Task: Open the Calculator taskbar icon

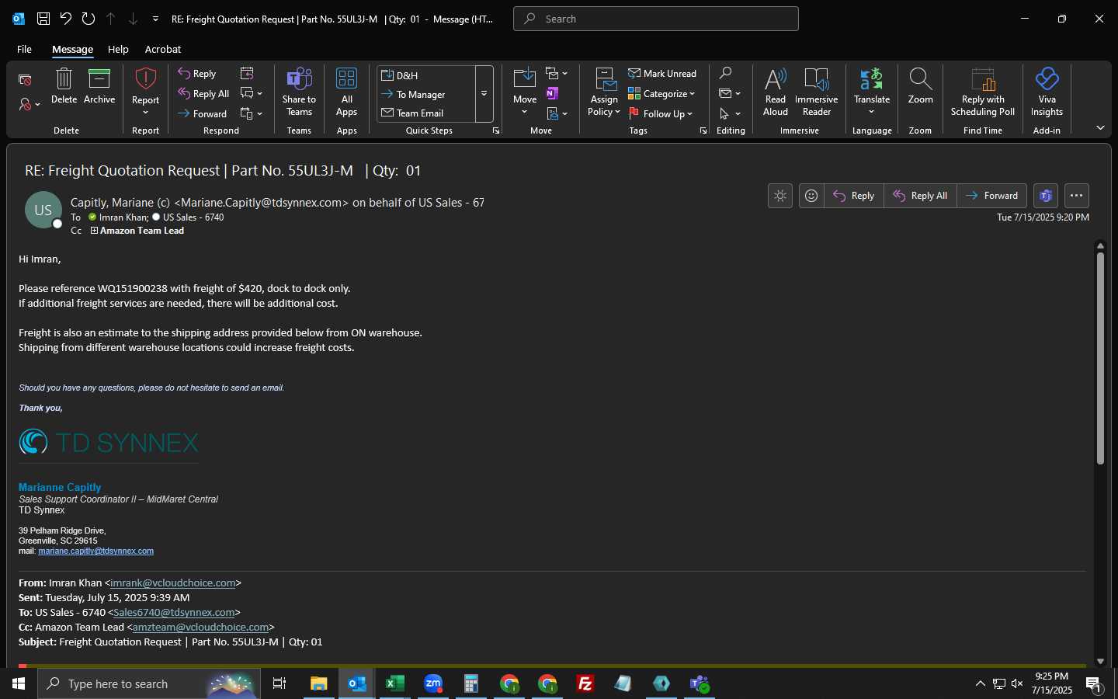Action: click(471, 683)
